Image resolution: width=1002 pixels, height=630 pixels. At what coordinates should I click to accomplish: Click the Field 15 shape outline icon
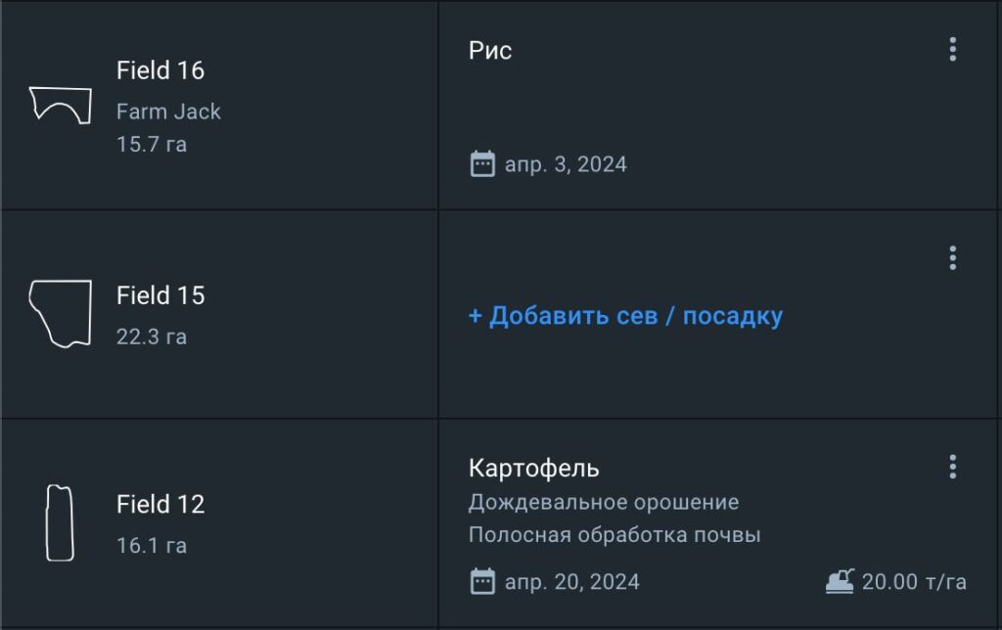click(60, 314)
